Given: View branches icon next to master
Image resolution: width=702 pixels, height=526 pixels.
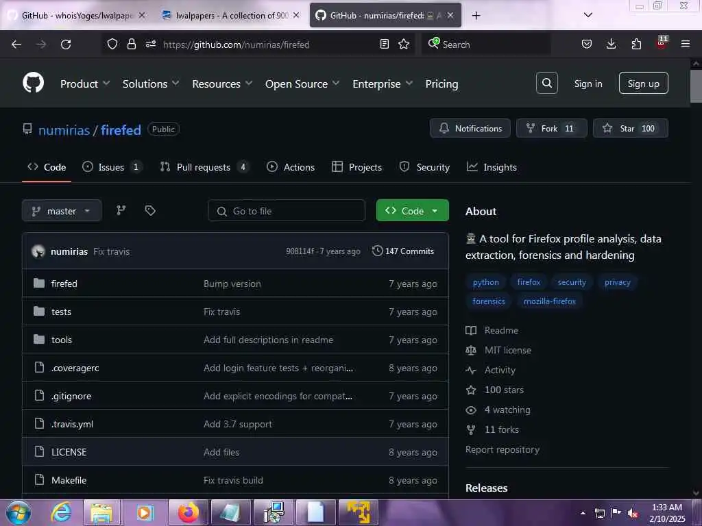Looking at the screenshot, I should click(x=121, y=210).
